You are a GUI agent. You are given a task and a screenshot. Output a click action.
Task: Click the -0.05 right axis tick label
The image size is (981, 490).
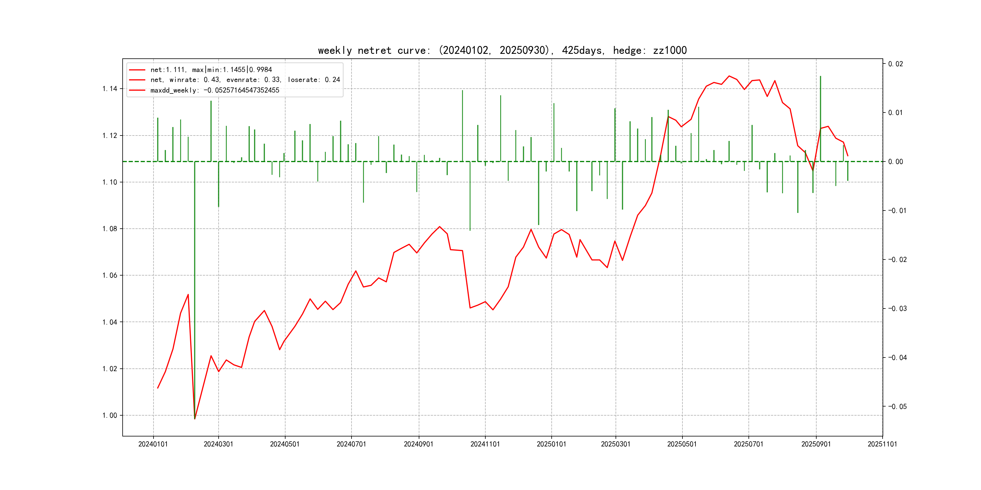coord(897,407)
